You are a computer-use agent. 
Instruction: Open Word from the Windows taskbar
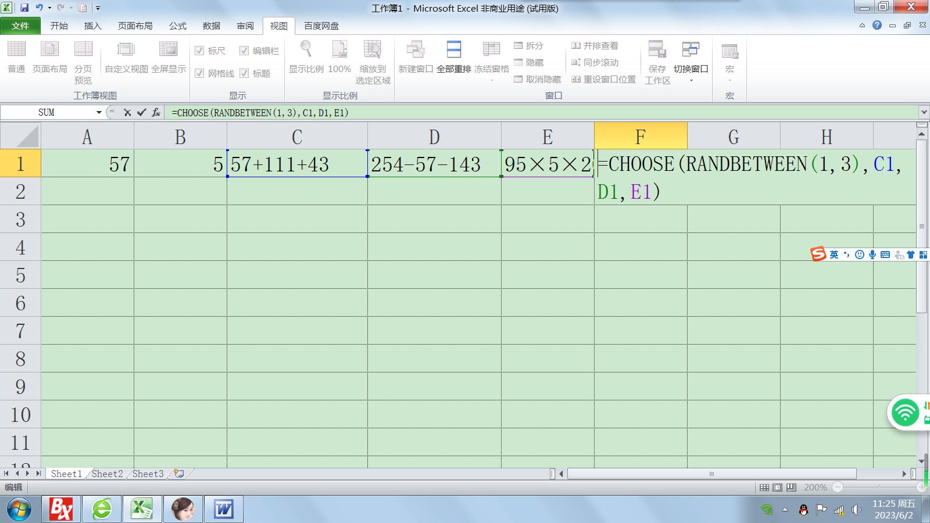point(223,510)
